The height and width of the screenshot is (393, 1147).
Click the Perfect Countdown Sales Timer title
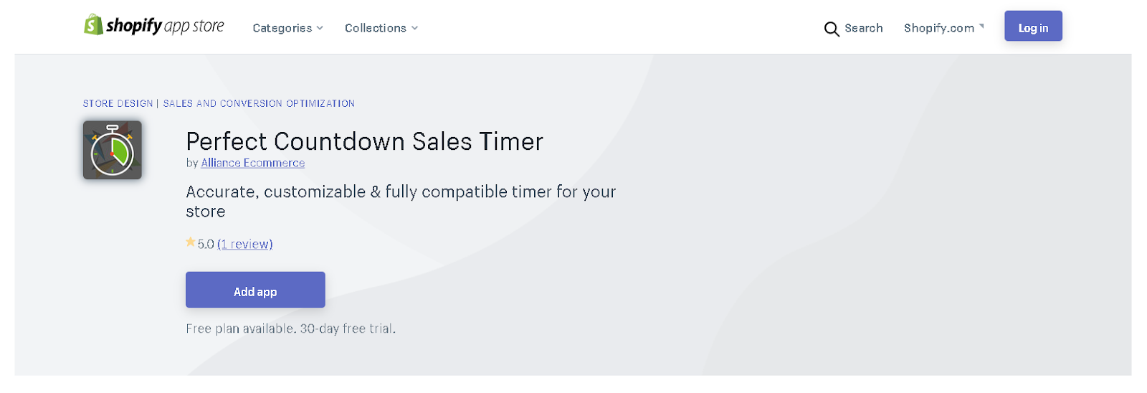pos(364,141)
